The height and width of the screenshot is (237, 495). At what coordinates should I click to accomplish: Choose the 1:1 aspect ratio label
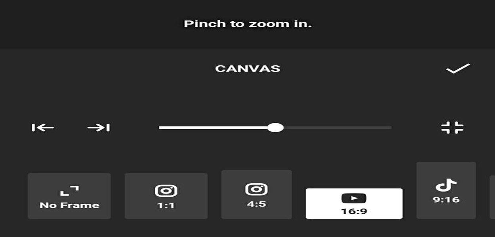click(x=166, y=205)
